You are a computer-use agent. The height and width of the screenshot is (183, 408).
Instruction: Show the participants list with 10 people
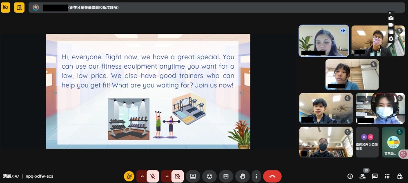362,176
